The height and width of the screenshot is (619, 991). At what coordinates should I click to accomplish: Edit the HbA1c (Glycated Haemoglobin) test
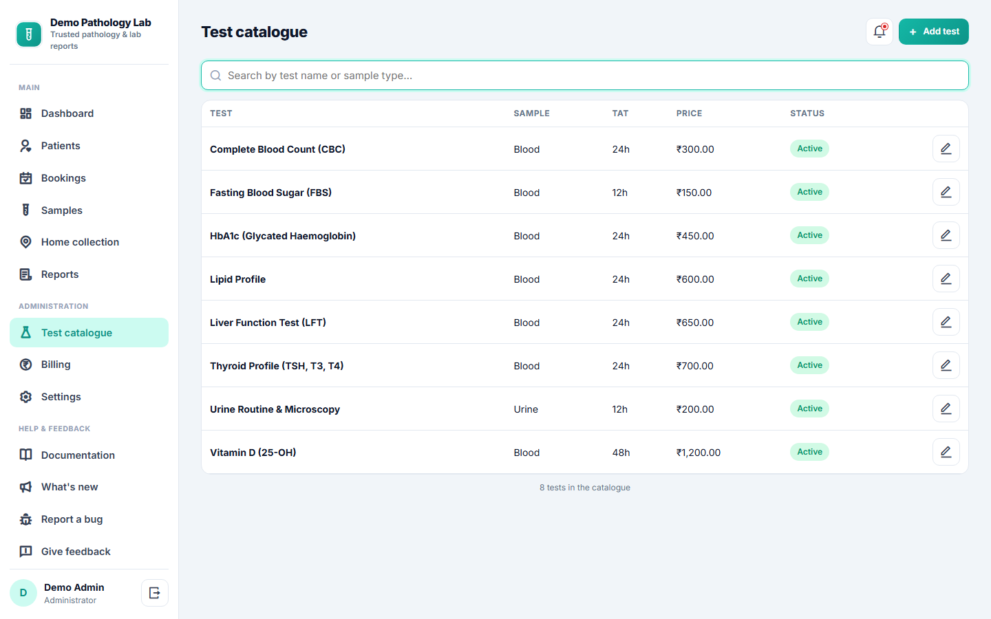click(946, 235)
